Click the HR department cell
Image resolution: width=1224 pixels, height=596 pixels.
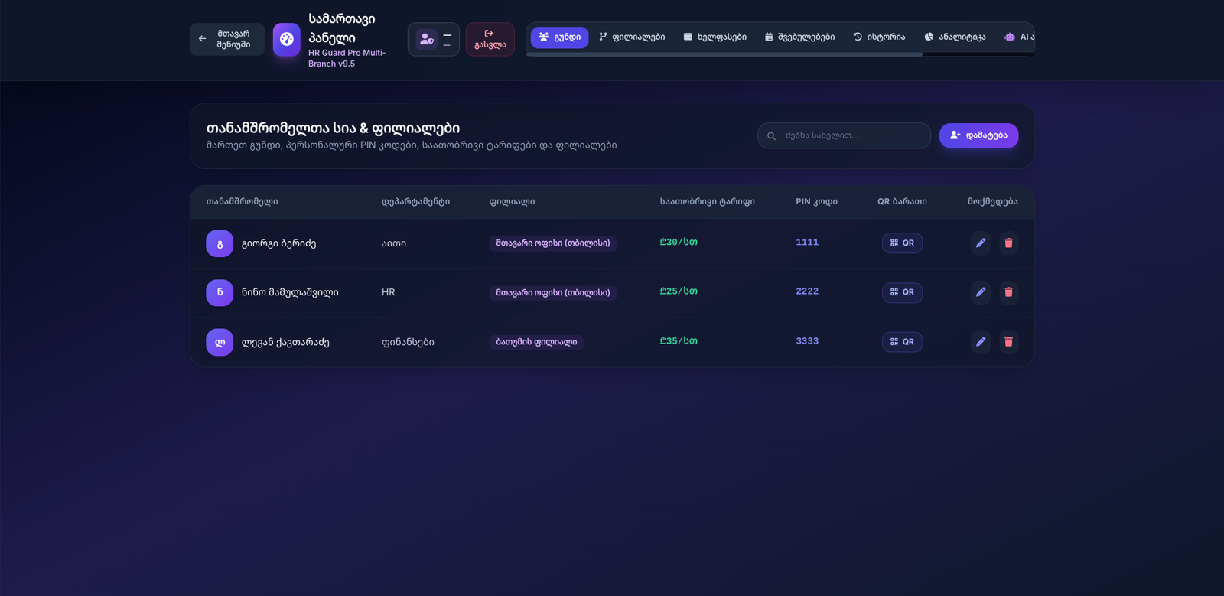click(x=389, y=292)
